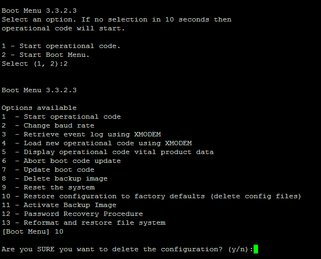
Task: Click 'Load new operational code using XMODEM'
Action: pos(108,143)
